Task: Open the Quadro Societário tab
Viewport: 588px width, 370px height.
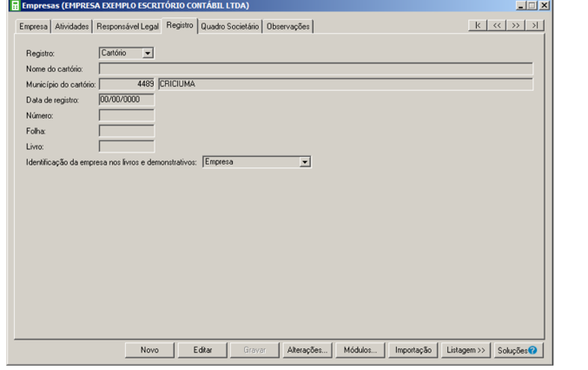Action: (x=229, y=27)
